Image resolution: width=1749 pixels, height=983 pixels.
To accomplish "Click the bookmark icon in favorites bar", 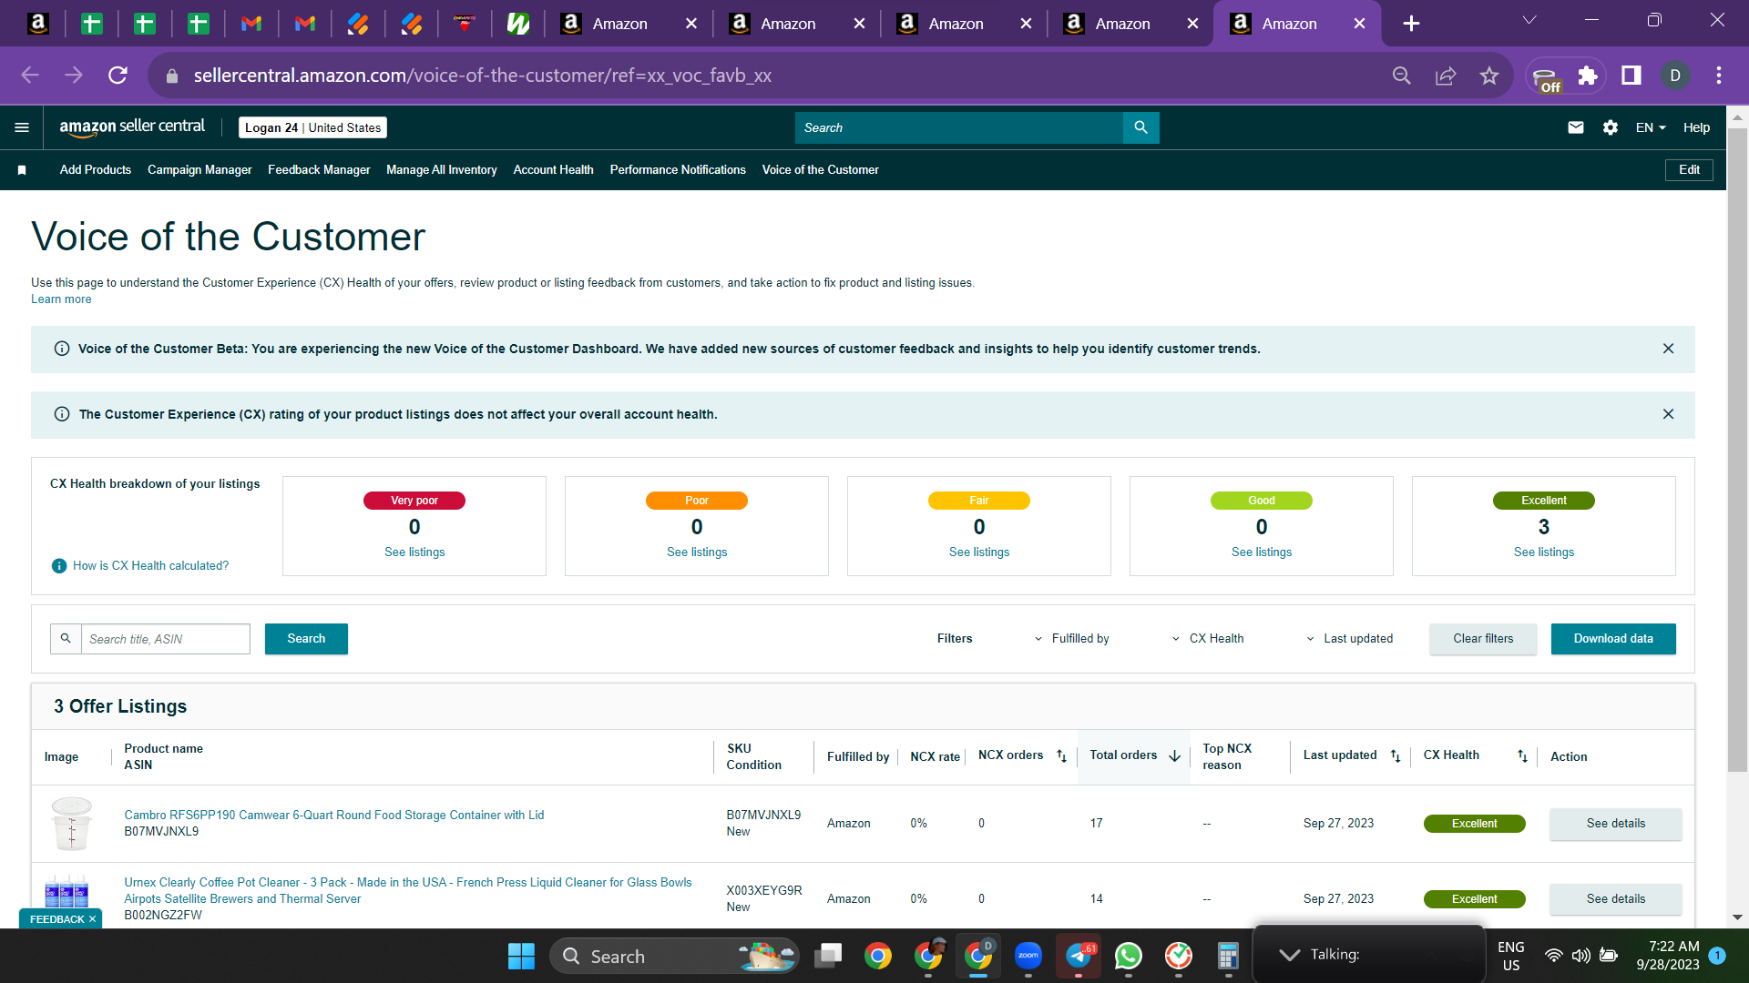I will click(22, 170).
